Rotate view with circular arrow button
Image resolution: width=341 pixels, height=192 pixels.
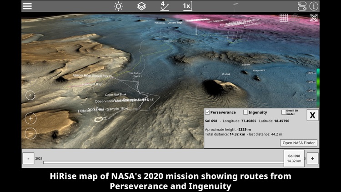[30, 96]
